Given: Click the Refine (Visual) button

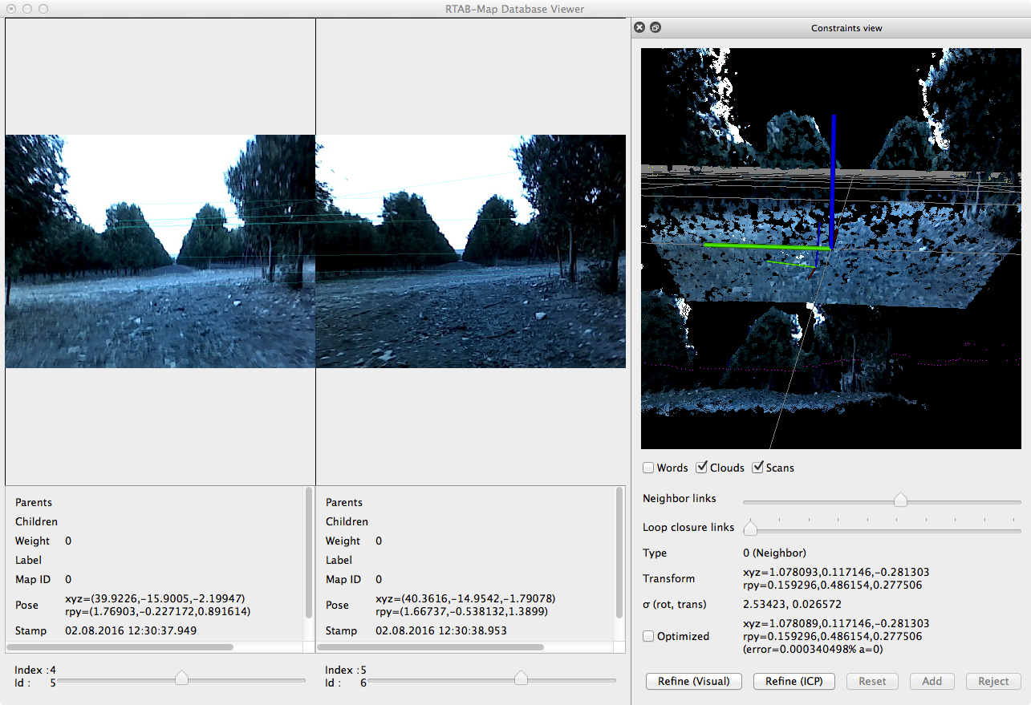Looking at the screenshot, I should click(x=693, y=681).
